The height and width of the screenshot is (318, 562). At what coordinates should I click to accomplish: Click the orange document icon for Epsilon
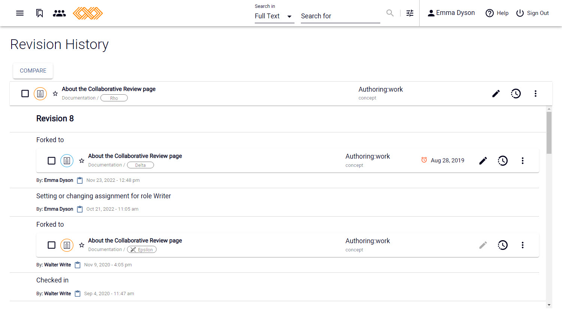pos(67,245)
